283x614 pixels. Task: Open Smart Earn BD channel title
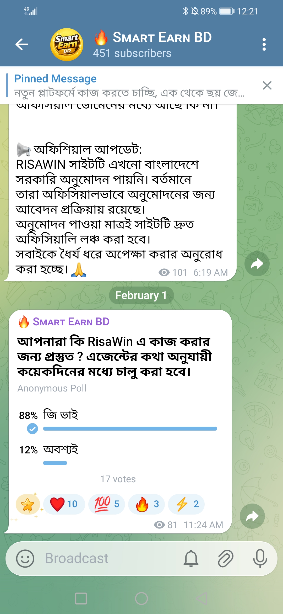[162, 38]
